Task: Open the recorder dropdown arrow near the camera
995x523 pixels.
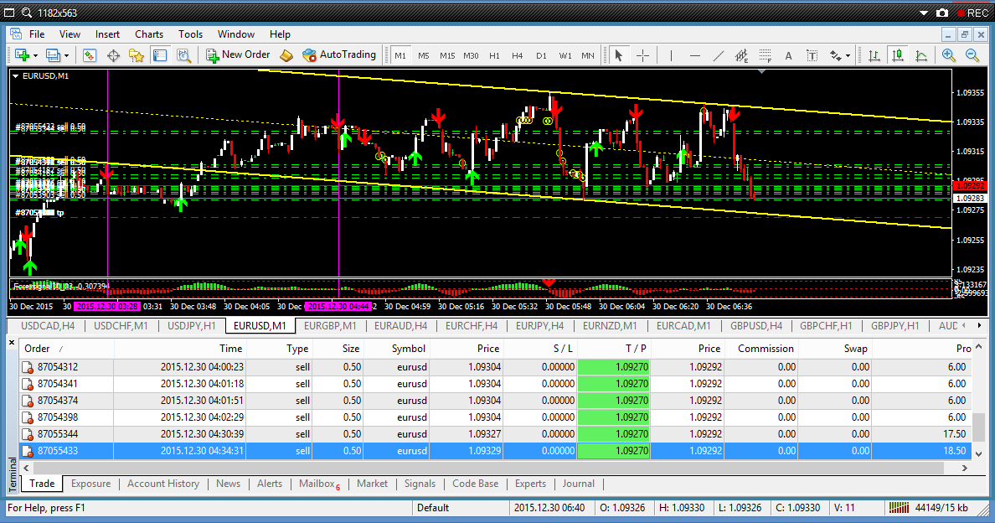Action: (x=924, y=13)
